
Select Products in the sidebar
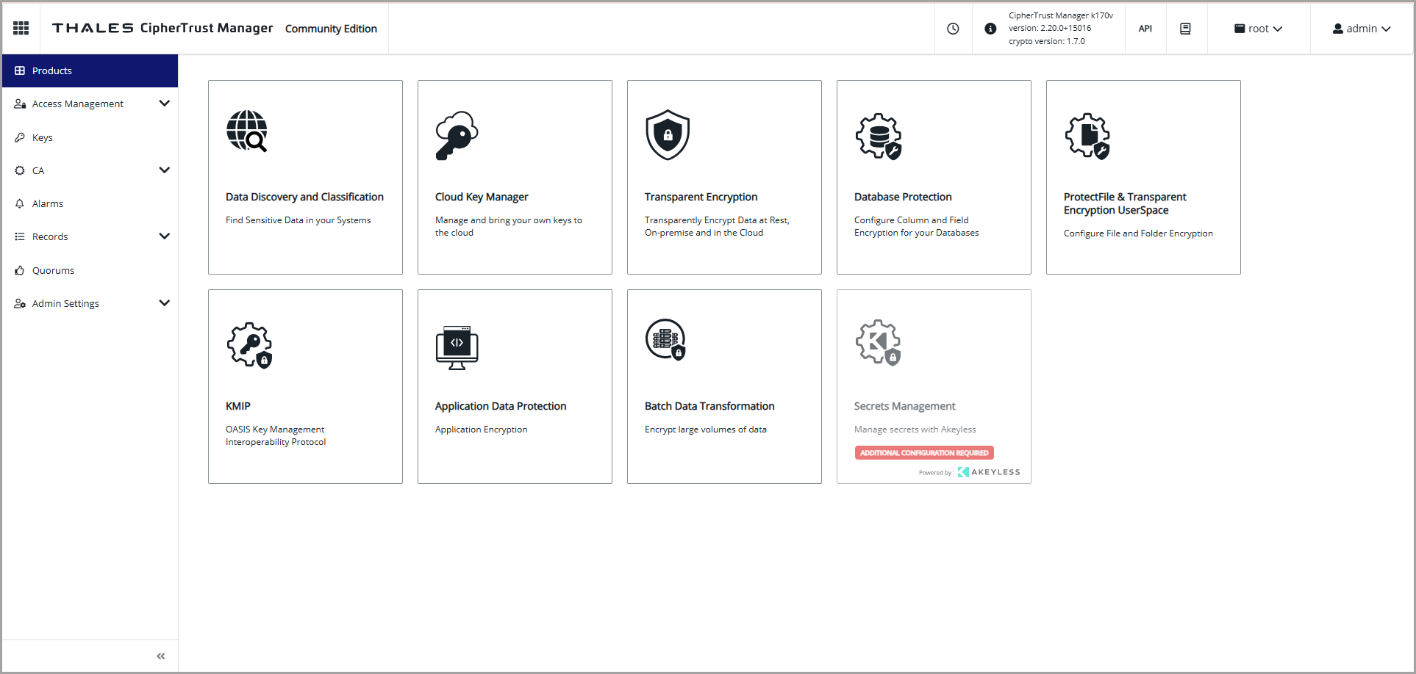90,70
